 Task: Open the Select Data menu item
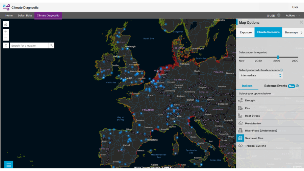[x=25, y=15]
